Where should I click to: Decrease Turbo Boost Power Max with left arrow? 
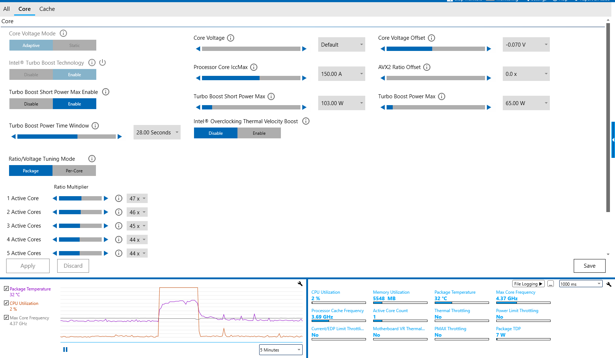click(x=383, y=107)
